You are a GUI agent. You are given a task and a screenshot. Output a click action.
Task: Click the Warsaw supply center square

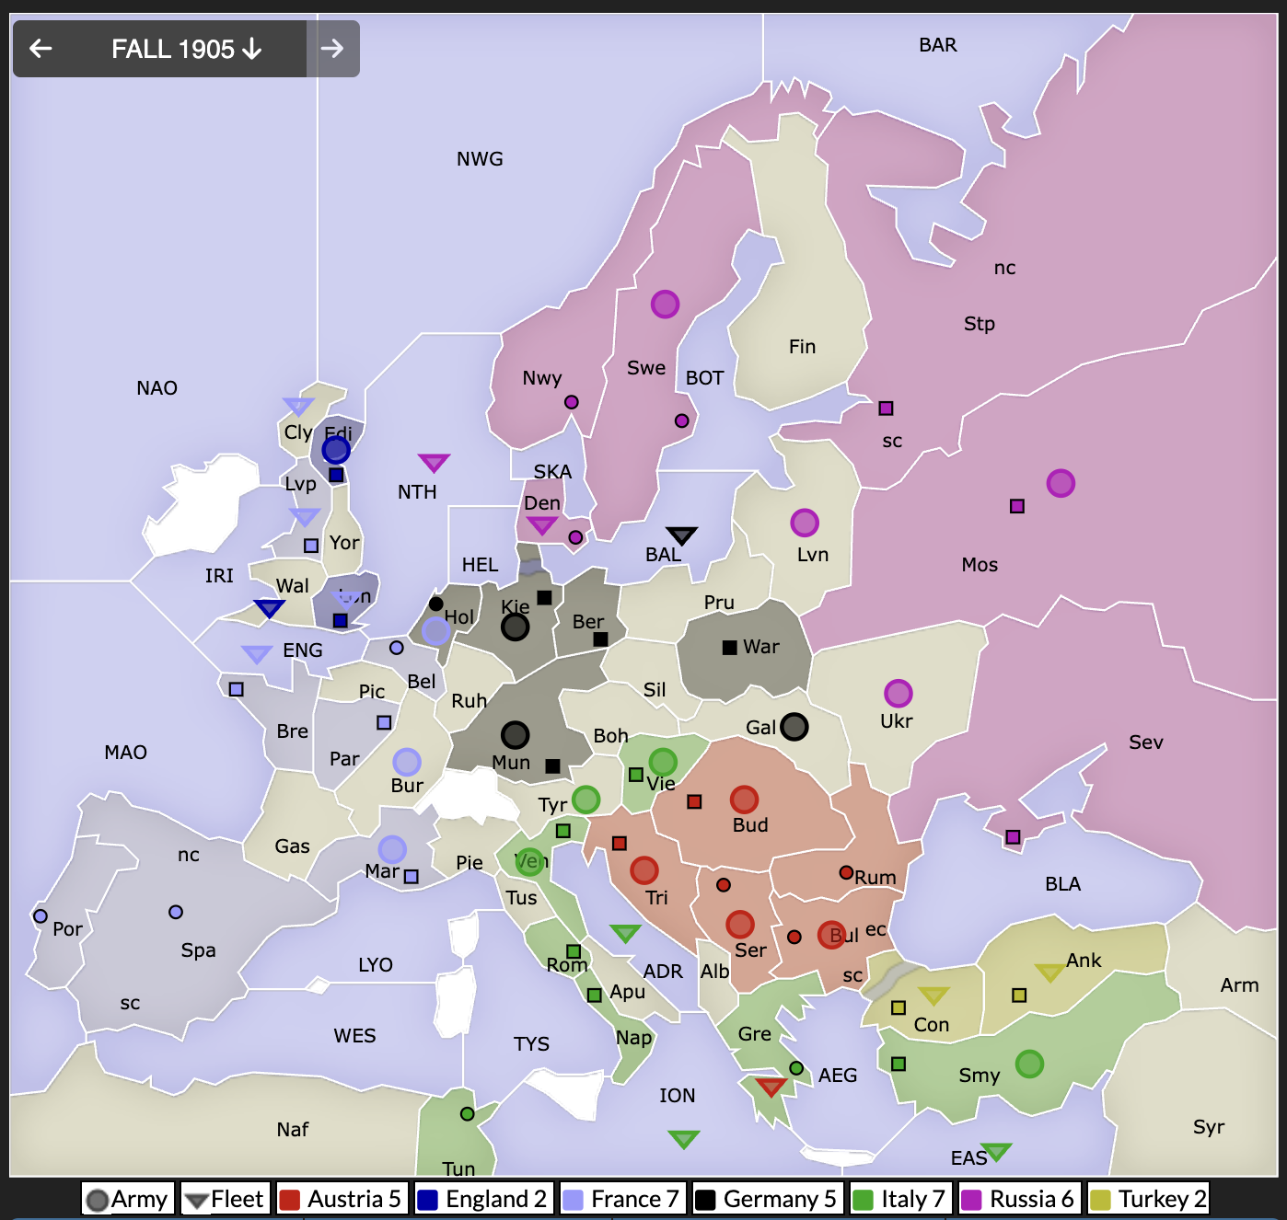coord(729,648)
